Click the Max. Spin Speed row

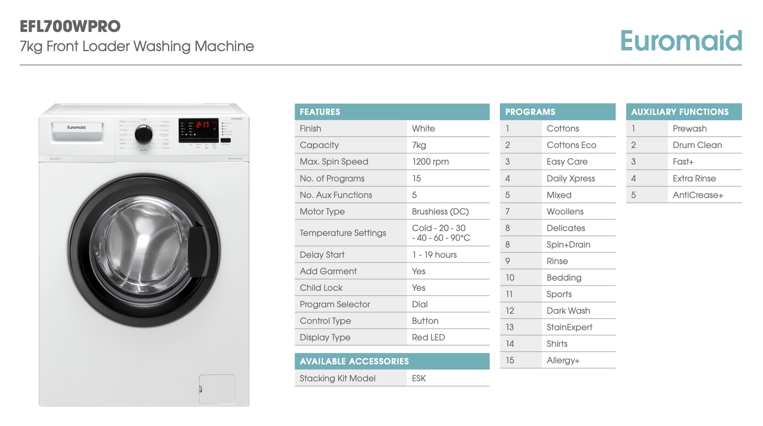pyautogui.click(x=392, y=162)
